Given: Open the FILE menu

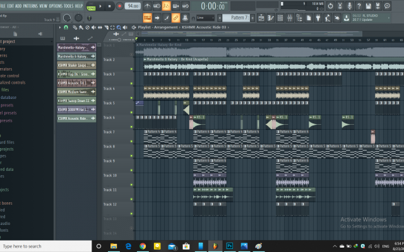Looking at the screenshot, I should (3, 6).
